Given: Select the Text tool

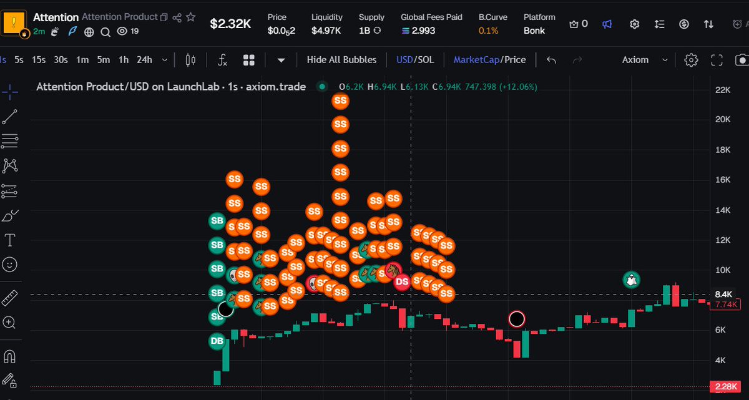Looking at the screenshot, I should point(9,240).
